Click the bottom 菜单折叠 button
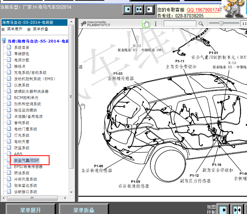Screen dimensions: 247x214 (x=84, y=209)
